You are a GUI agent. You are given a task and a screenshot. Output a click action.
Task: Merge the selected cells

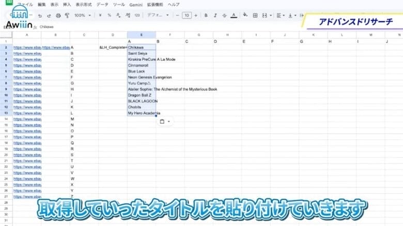click(x=265, y=15)
